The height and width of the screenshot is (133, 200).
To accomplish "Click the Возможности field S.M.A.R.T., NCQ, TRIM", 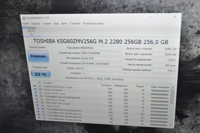I will click(x=129, y=80).
